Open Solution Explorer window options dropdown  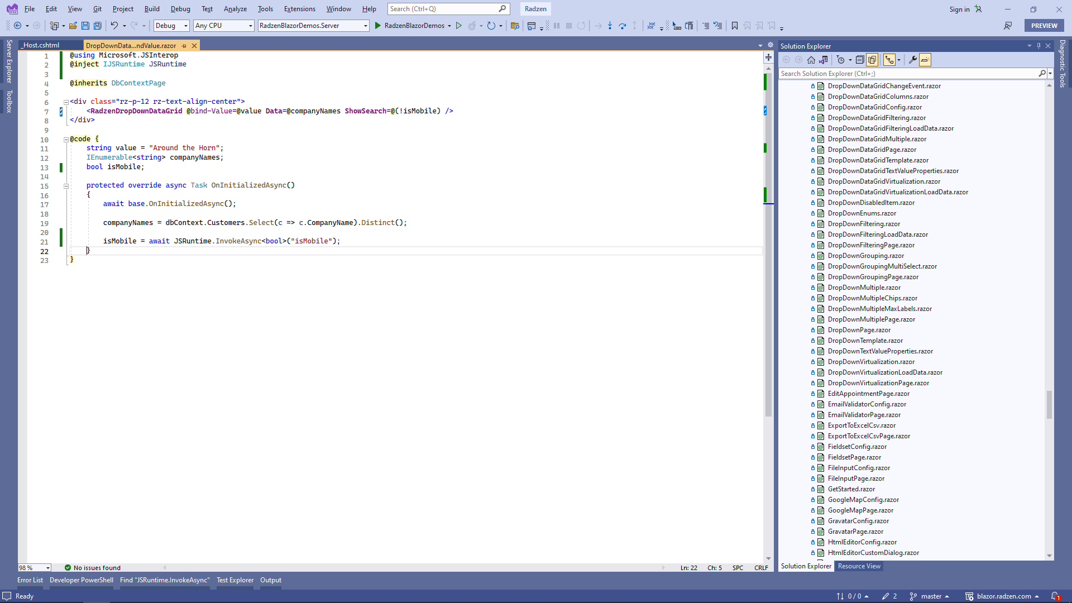1029,46
